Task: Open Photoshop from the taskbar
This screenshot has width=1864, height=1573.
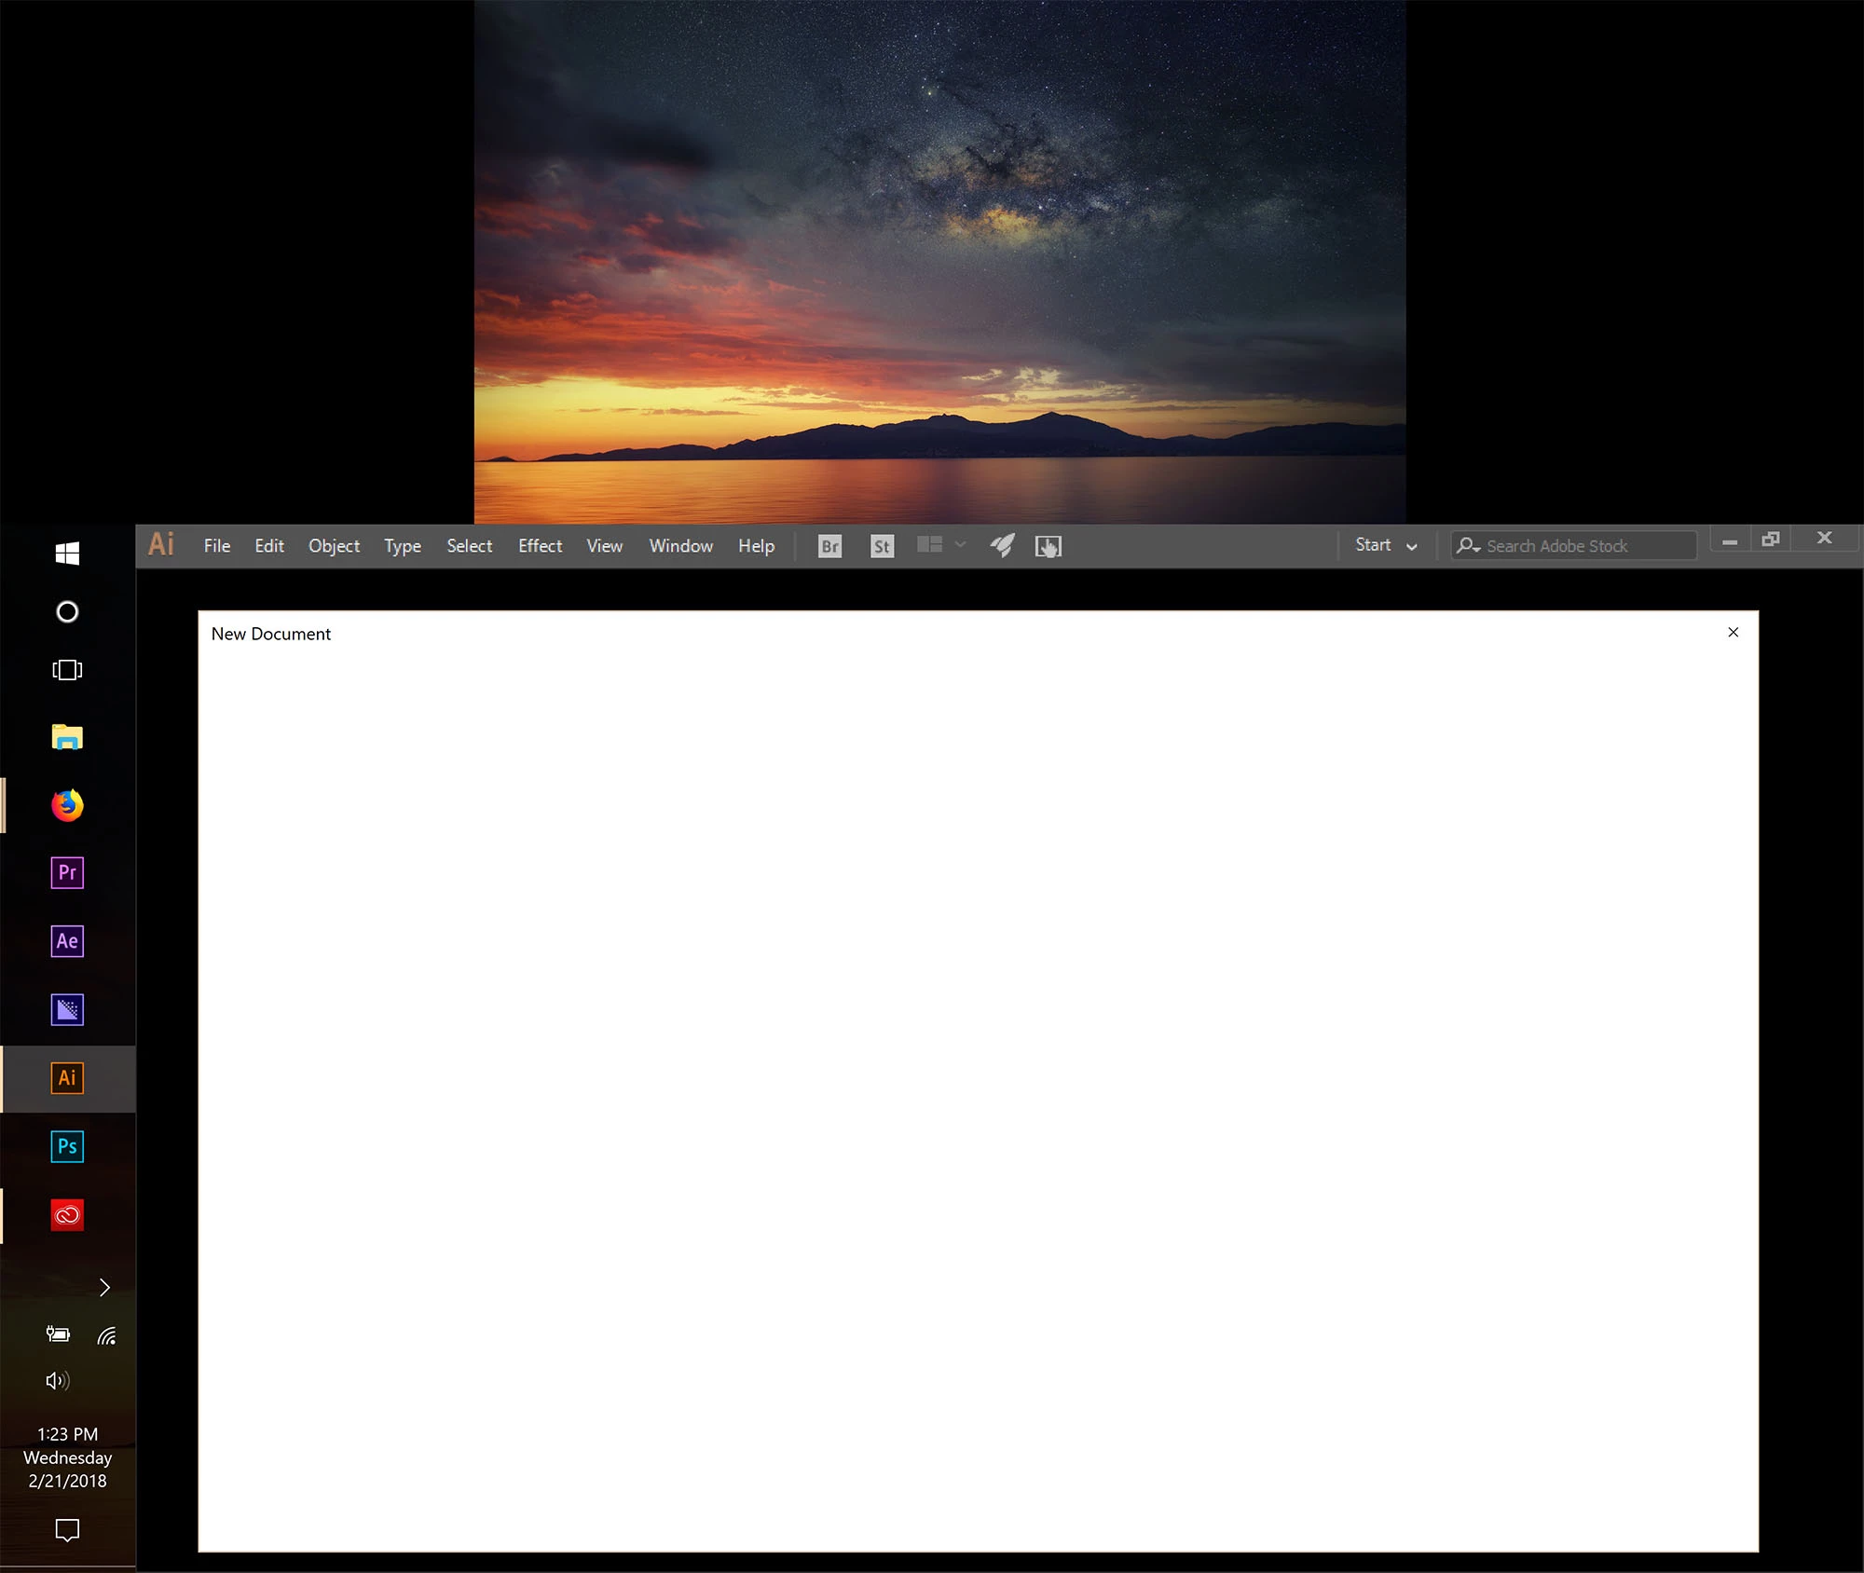Action: (x=67, y=1146)
